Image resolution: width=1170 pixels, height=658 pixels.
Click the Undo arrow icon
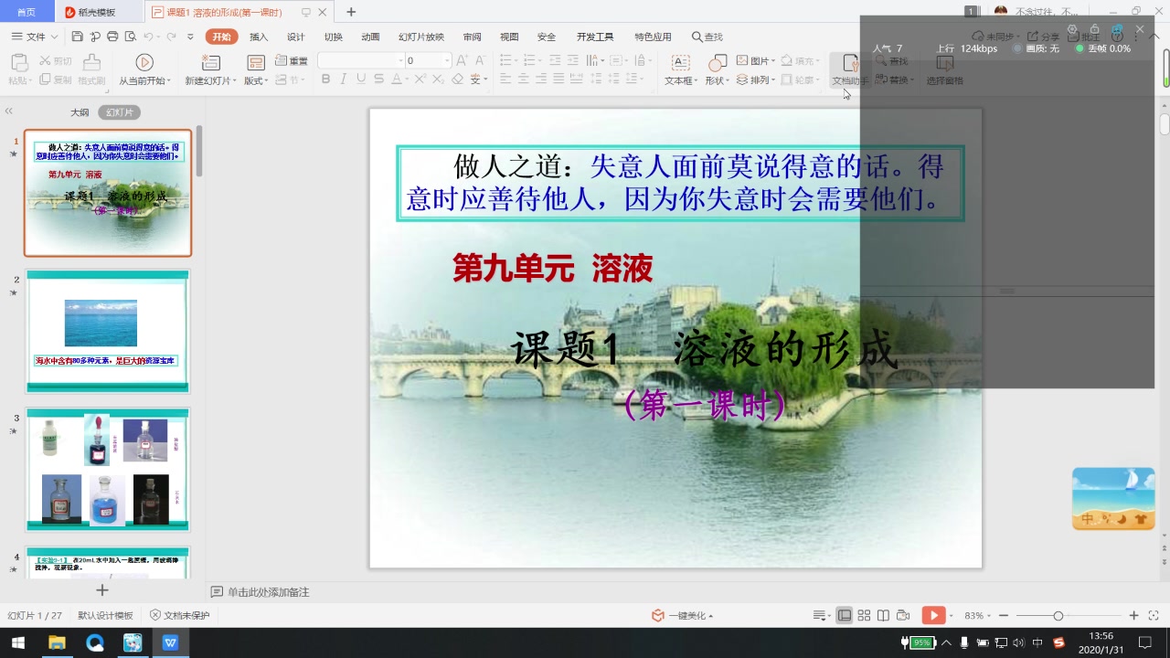[x=148, y=37]
